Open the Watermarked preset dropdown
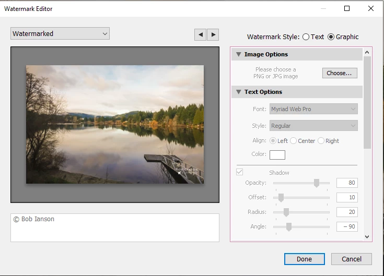Viewport: 384px width, 276px height. click(60, 33)
